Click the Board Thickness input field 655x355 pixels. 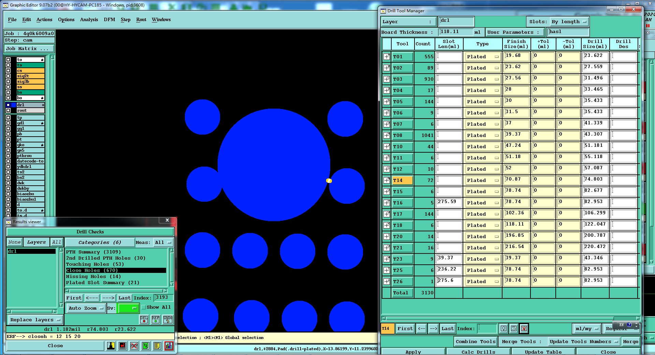[455, 32]
